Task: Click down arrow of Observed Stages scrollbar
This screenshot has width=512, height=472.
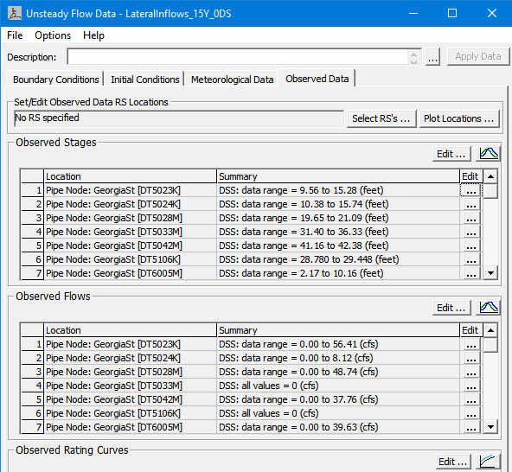Action: tap(490, 272)
